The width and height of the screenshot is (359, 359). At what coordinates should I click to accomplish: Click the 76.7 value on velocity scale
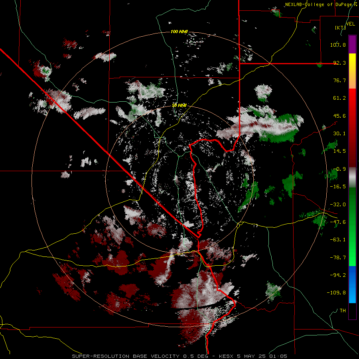(x=339, y=80)
